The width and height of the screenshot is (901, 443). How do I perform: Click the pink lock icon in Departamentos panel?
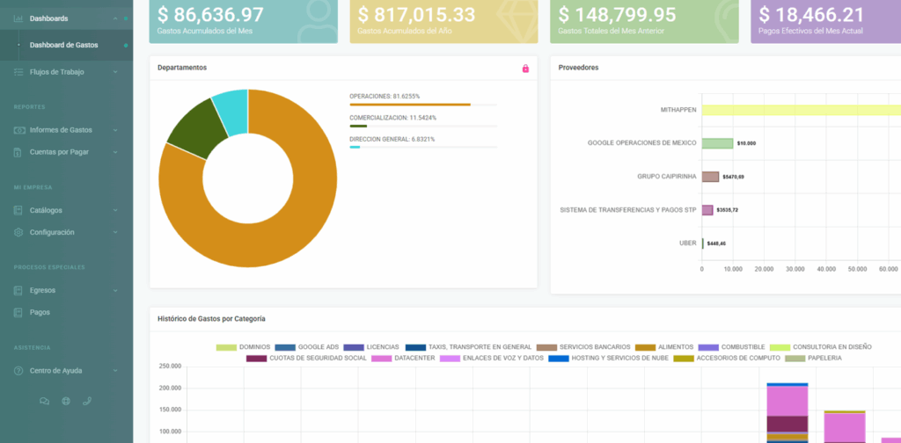tap(525, 68)
